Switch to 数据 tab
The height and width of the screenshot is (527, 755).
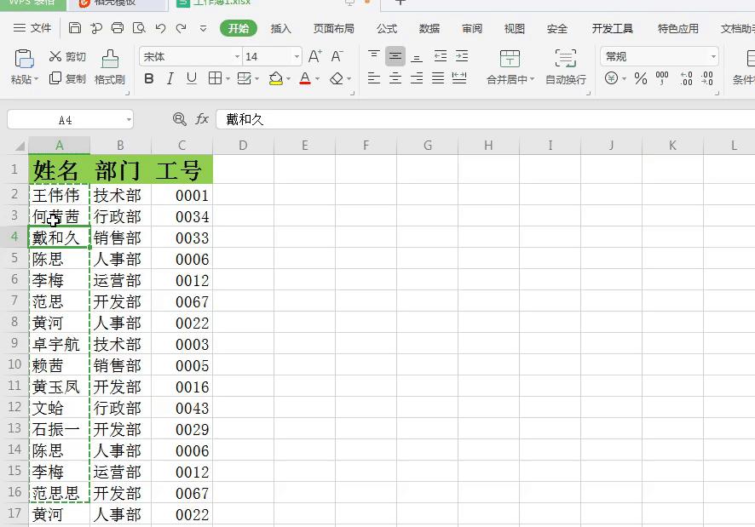click(429, 28)
